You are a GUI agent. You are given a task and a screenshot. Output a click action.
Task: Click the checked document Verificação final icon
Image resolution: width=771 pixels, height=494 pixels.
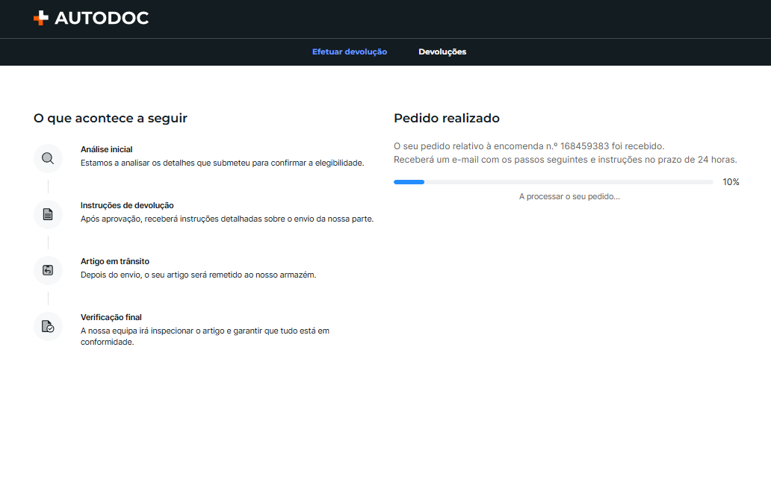[x=48, y=327]
